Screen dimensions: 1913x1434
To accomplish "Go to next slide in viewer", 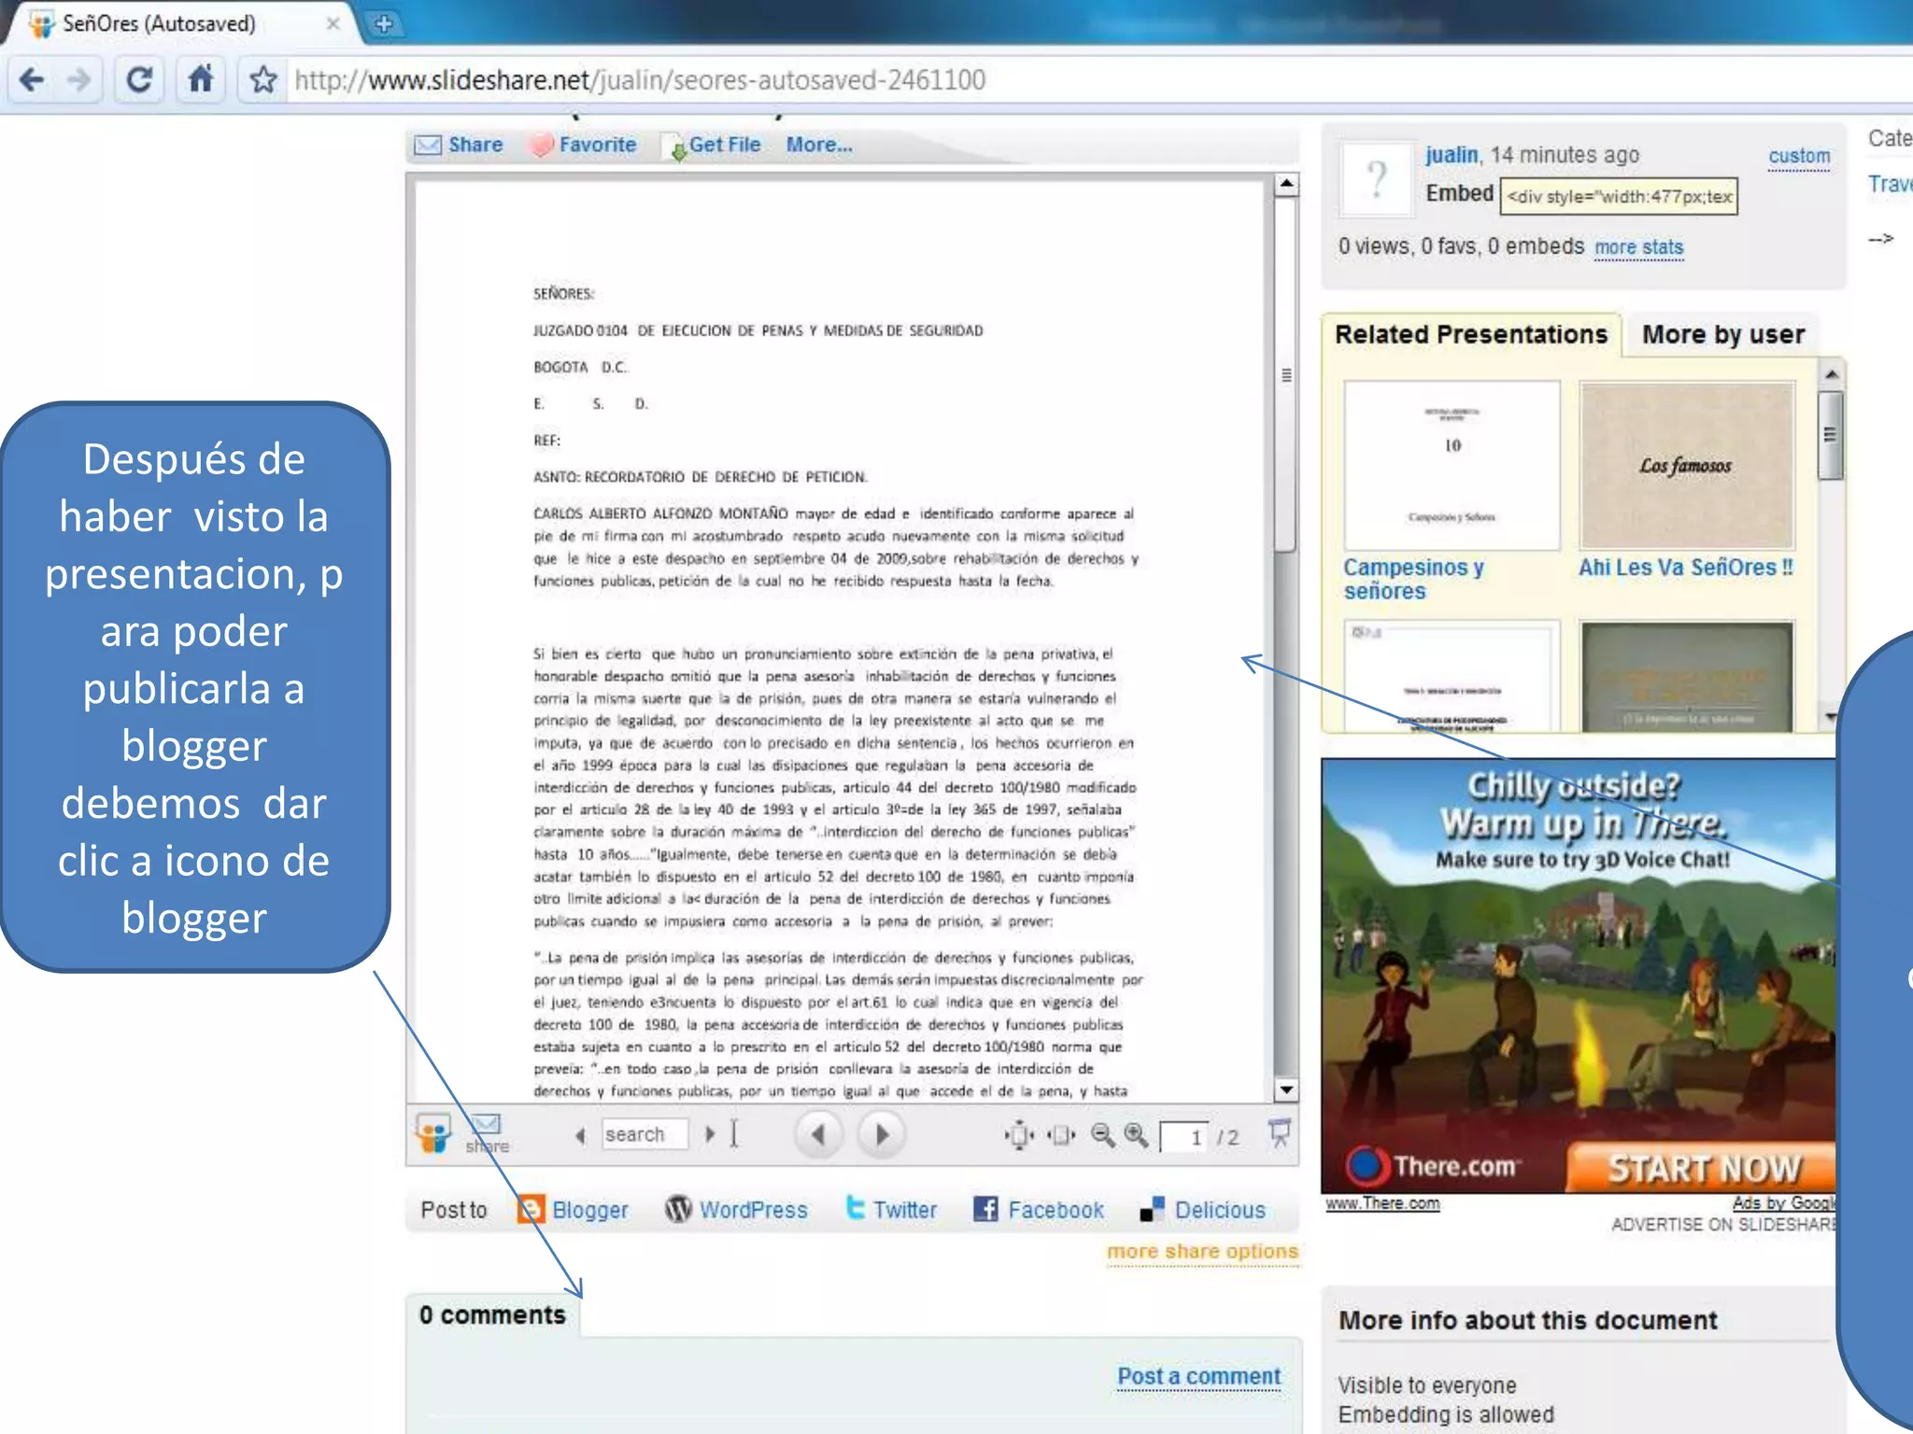I will click(881, 1134).
